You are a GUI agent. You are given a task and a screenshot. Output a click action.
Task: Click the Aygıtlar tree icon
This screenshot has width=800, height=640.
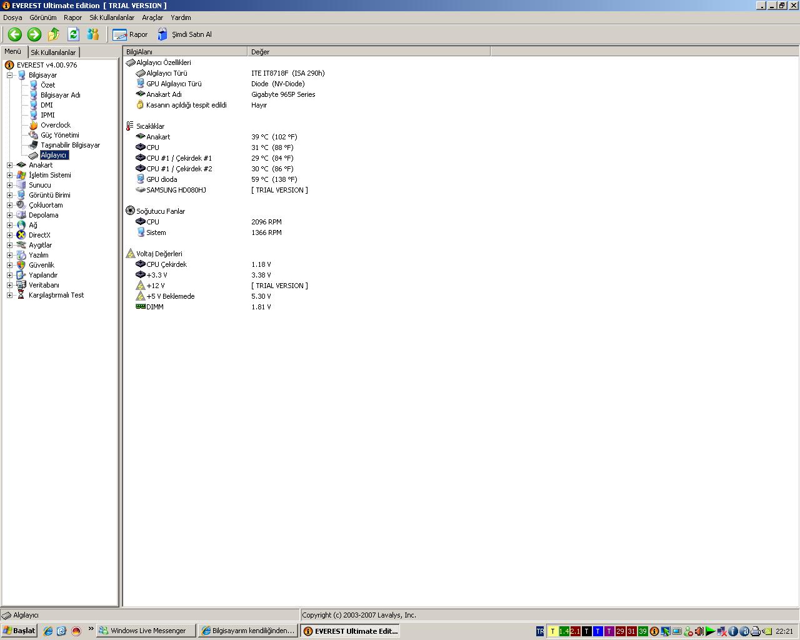point(21,245)
